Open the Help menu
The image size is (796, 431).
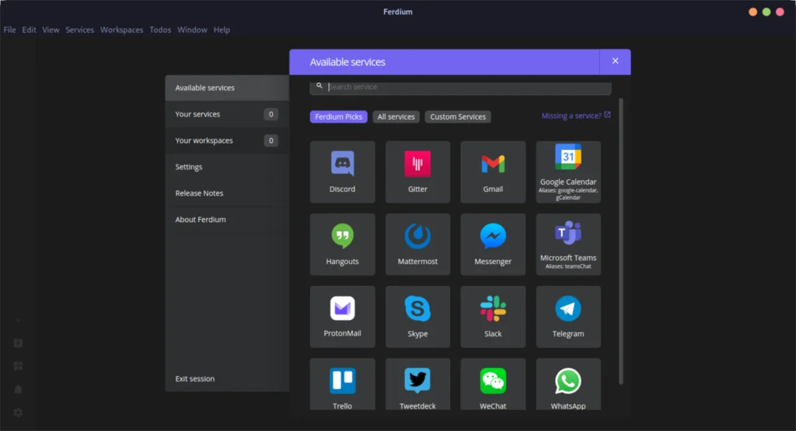pos(222,30)
